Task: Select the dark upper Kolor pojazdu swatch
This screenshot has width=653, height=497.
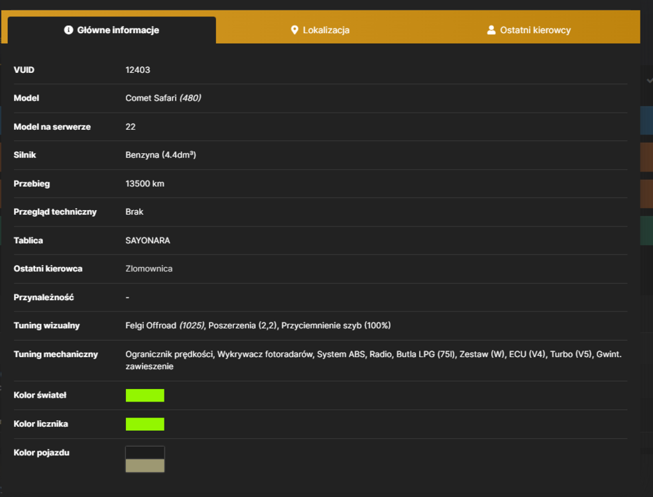Action: (x=145, y=453)
